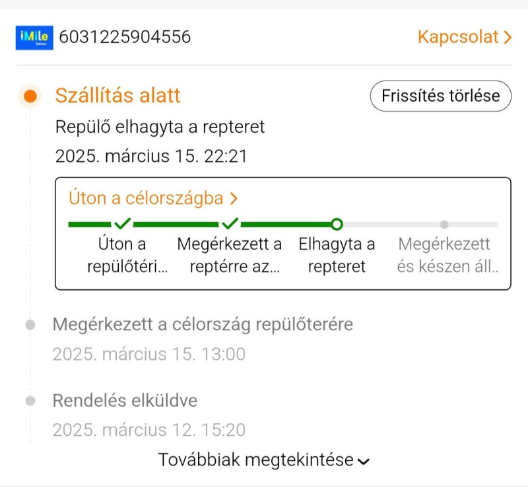The height and width of the screenshot is (488, 528).
Task: Click the orange Szállítás alatt status dot
Action: click(30, 96)
